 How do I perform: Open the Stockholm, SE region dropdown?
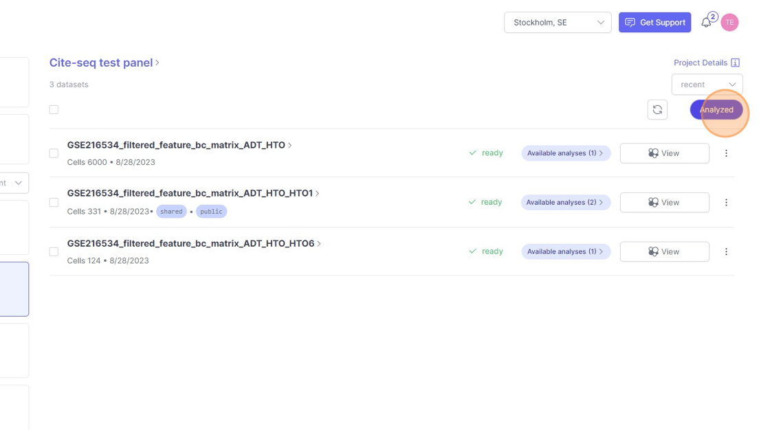click(x=558, y=23)
